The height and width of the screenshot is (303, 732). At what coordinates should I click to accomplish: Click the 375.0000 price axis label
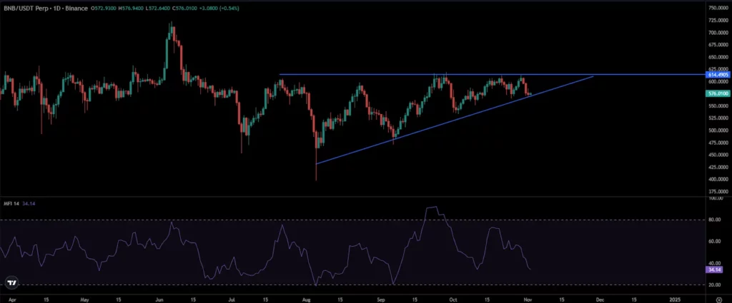(x=718, y=191)
